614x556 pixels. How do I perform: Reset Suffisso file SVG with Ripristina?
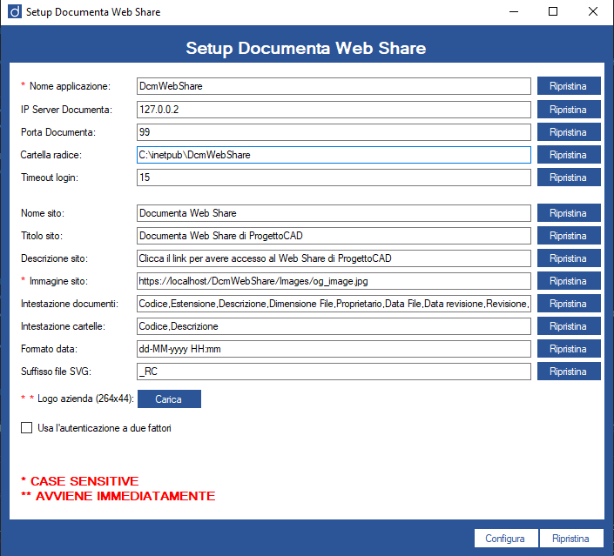tap(569, 372)
